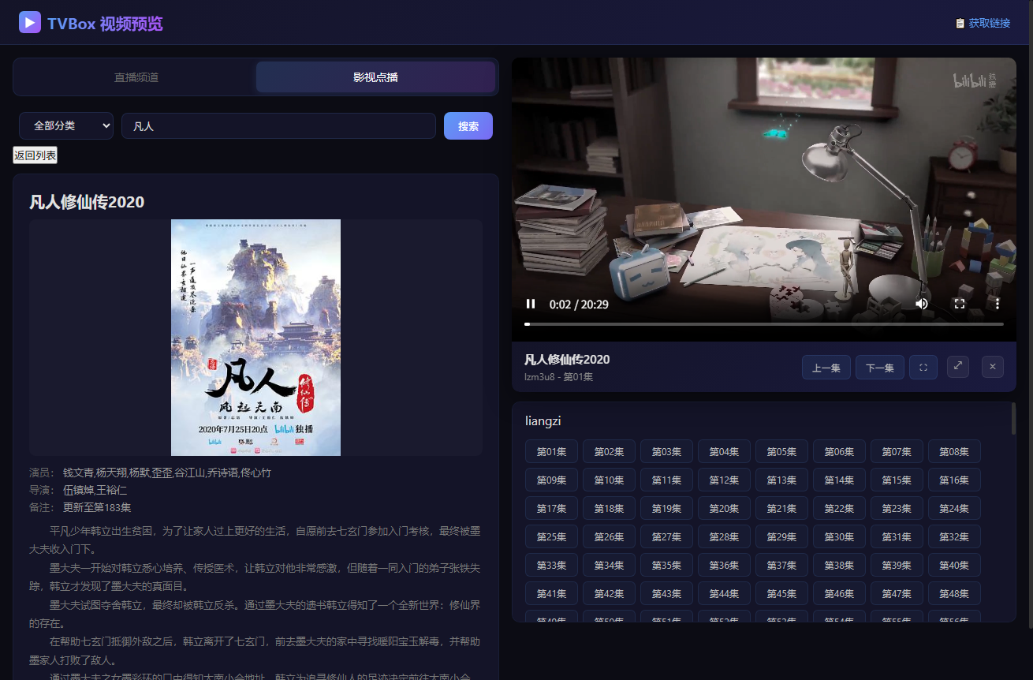Open the video player three-dot menu

click(998, 304)
